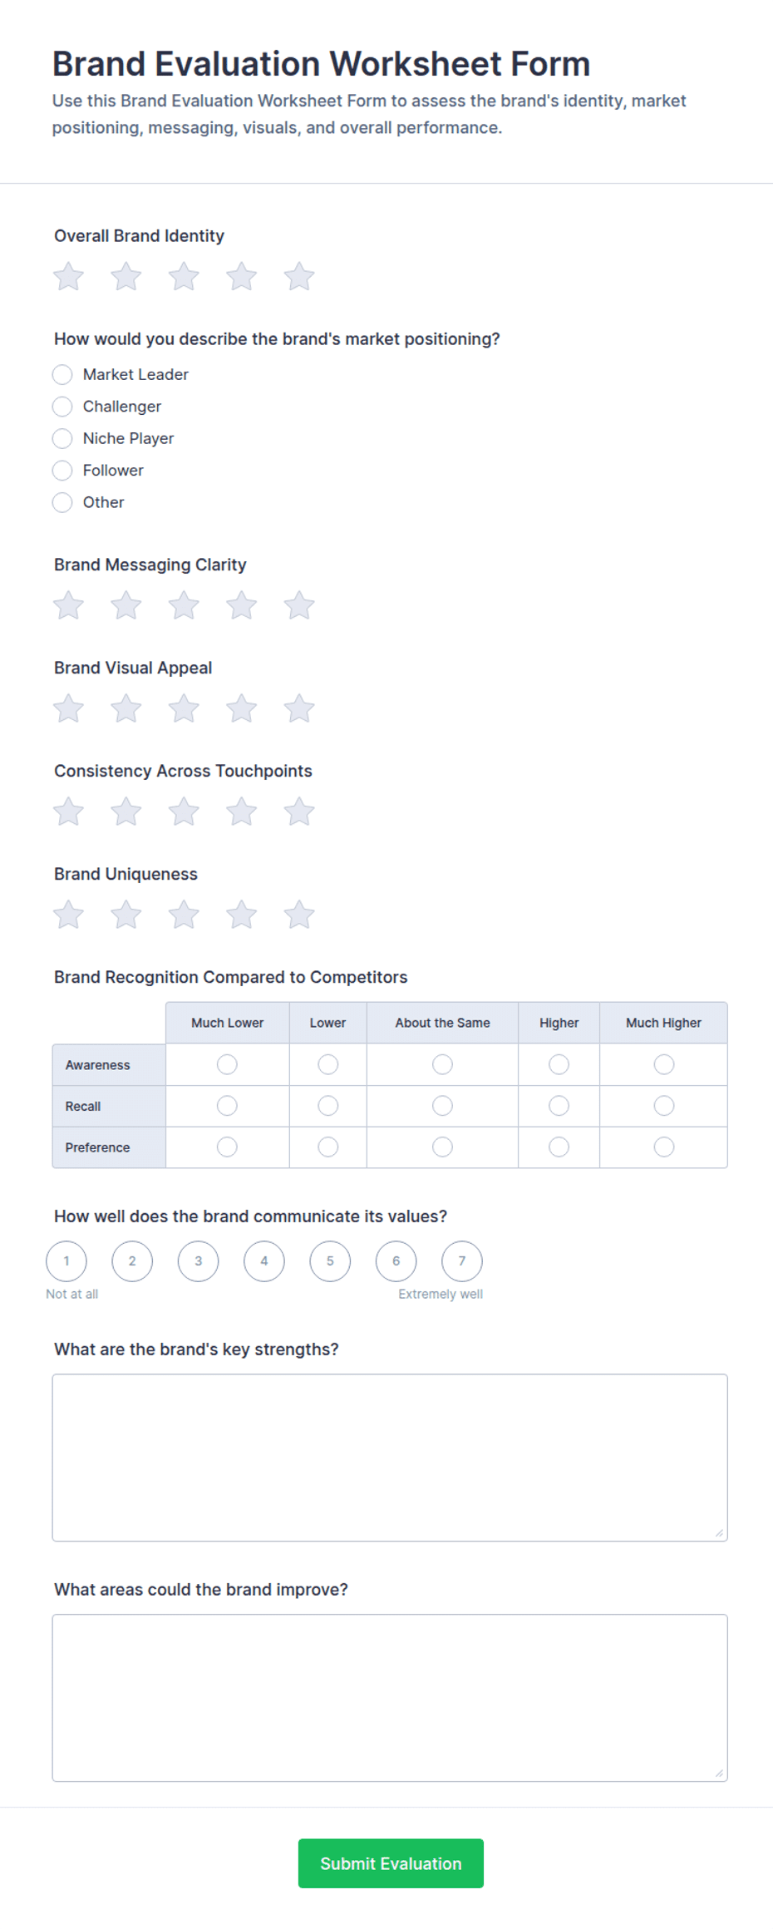This screenshot has height=1929, width=773.
Task: Choose Niche Player positioning
Action: coord(62,438)
